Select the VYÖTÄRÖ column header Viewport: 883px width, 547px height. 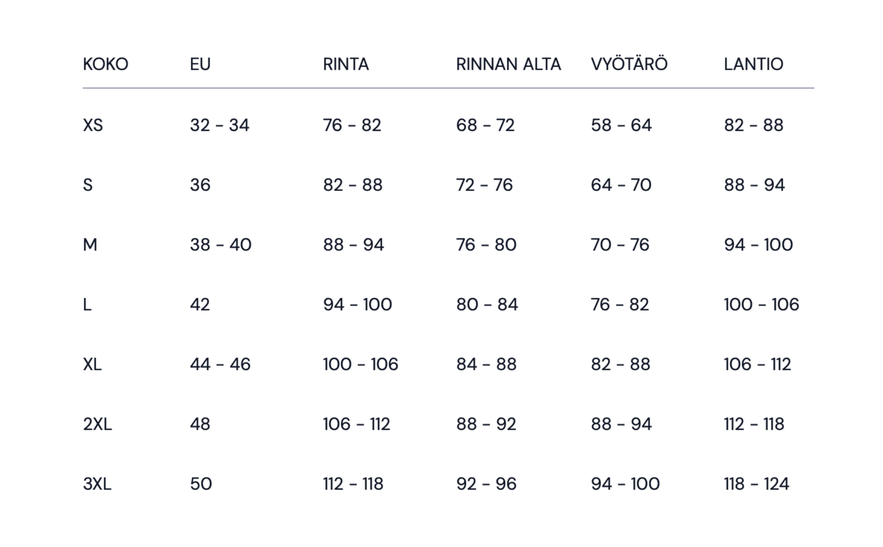629,64
